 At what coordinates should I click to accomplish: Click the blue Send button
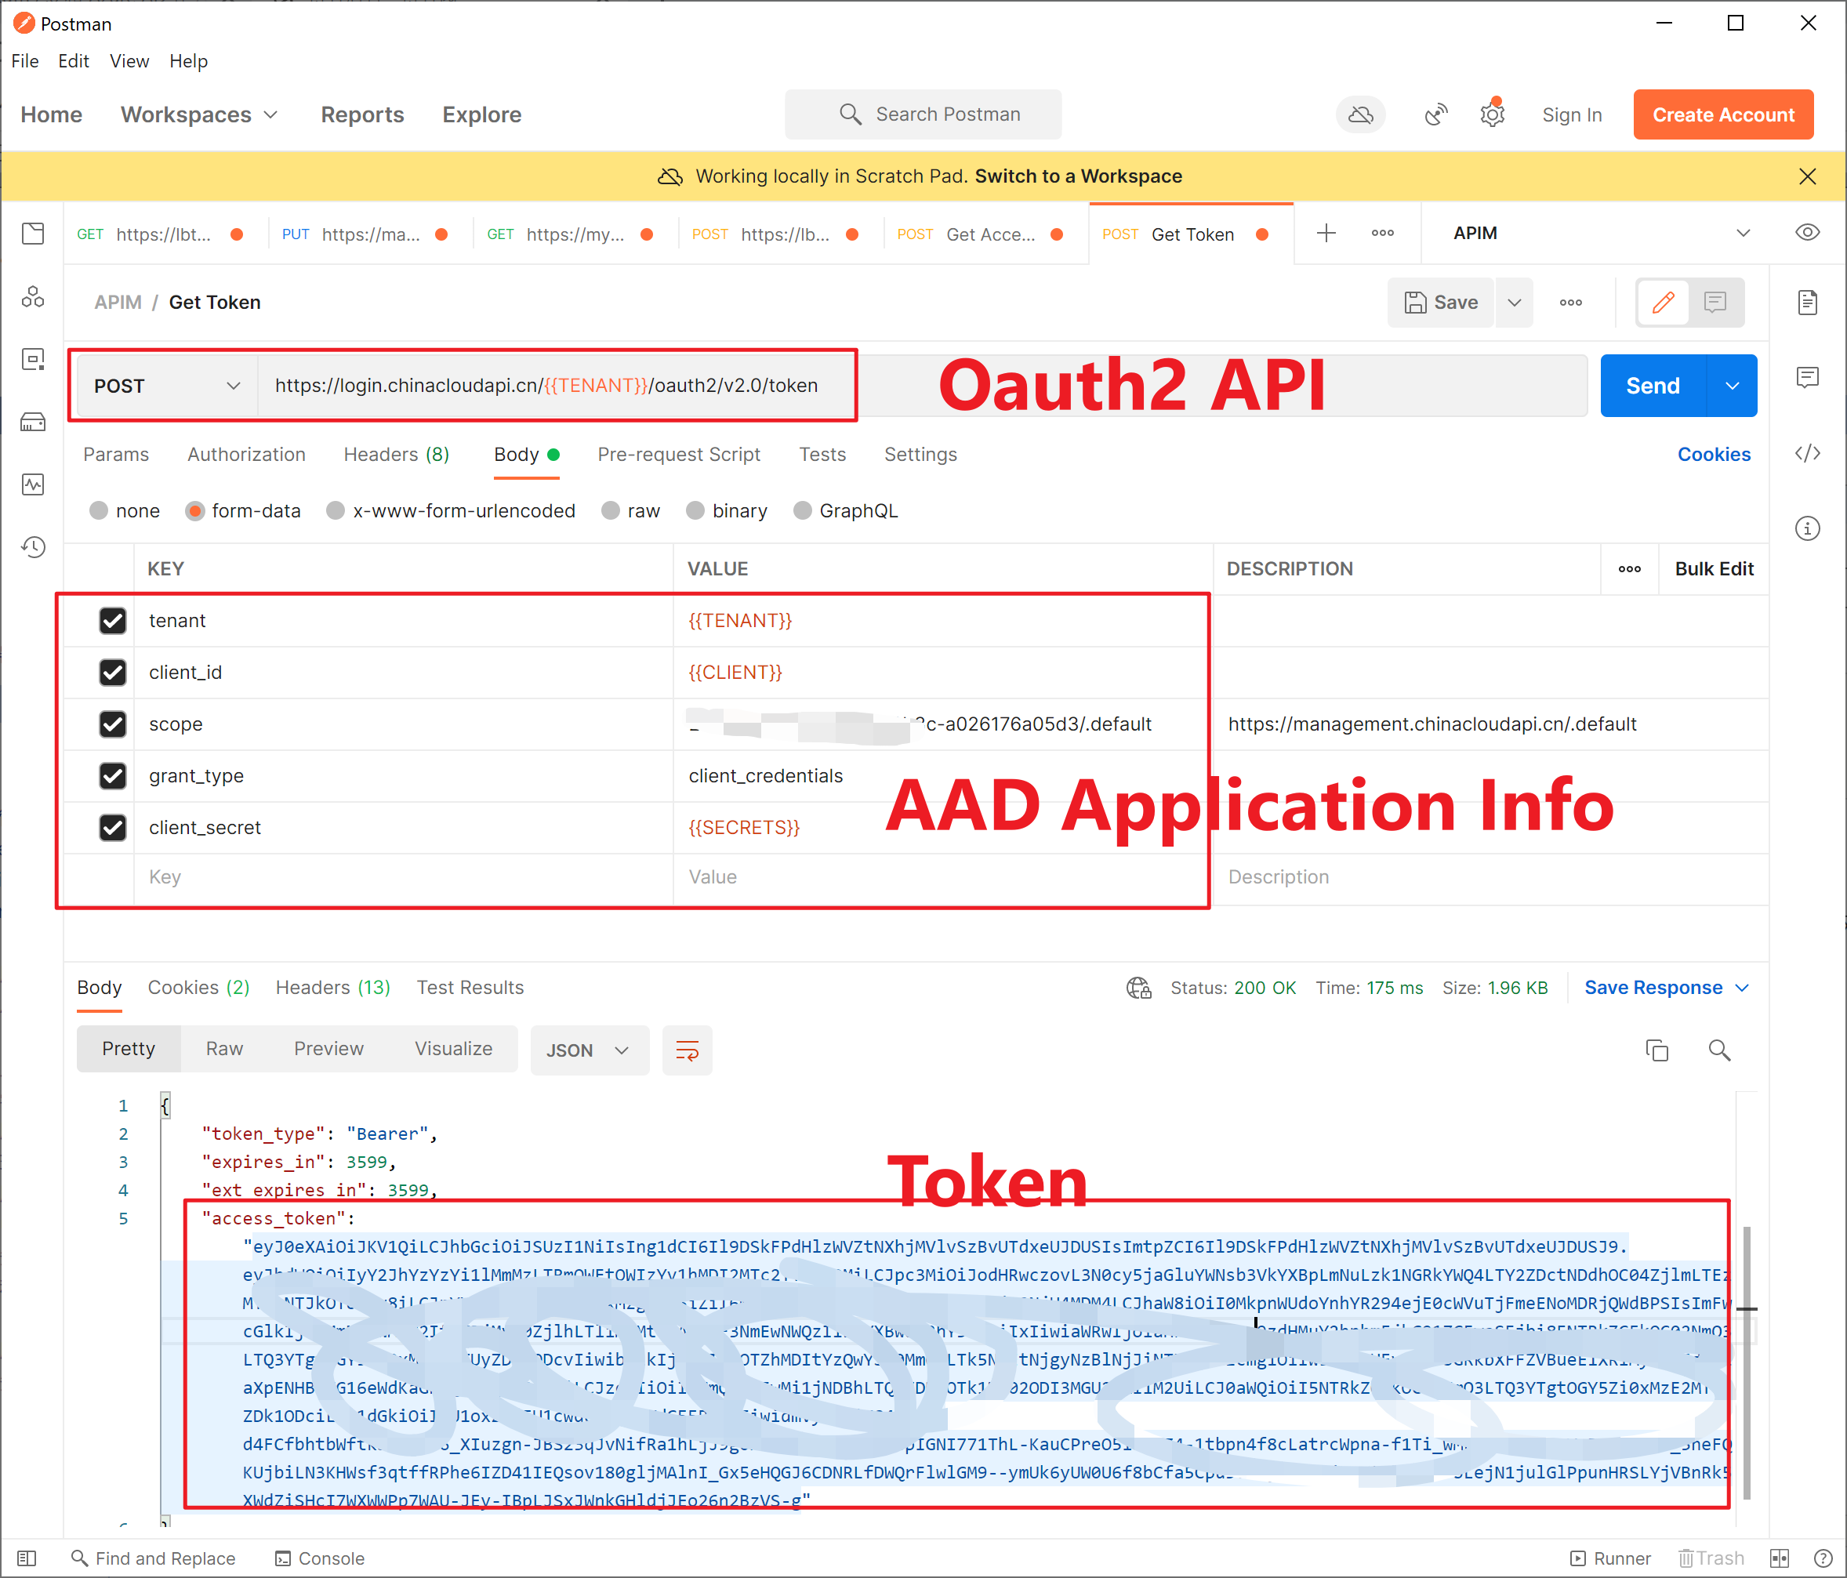[1652, 386]
